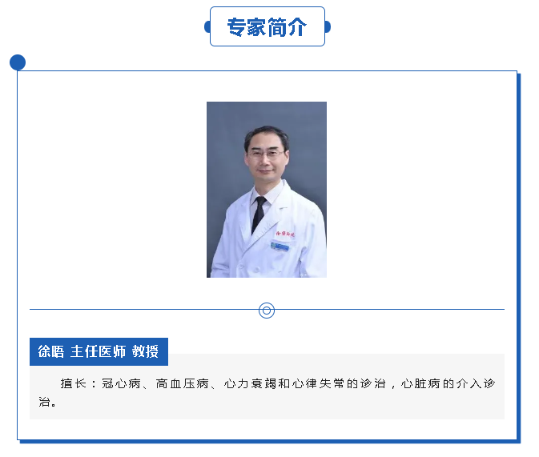Click the word 高血压病 in description
Viewport: 539px width, 457px height.
pos(182,383)
